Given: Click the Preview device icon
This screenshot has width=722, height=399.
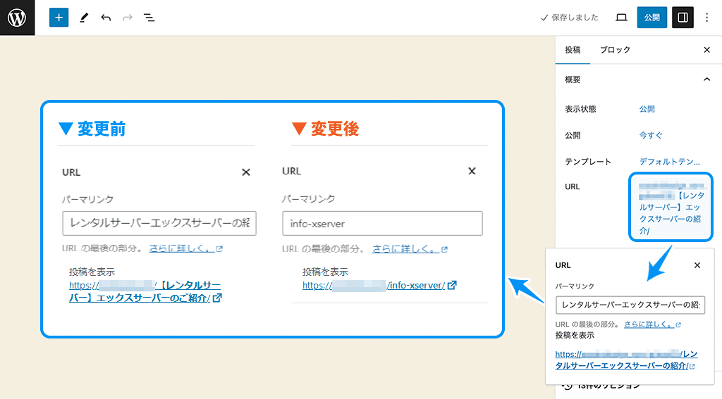Looking at the screenshot, I should coord(621,18).
